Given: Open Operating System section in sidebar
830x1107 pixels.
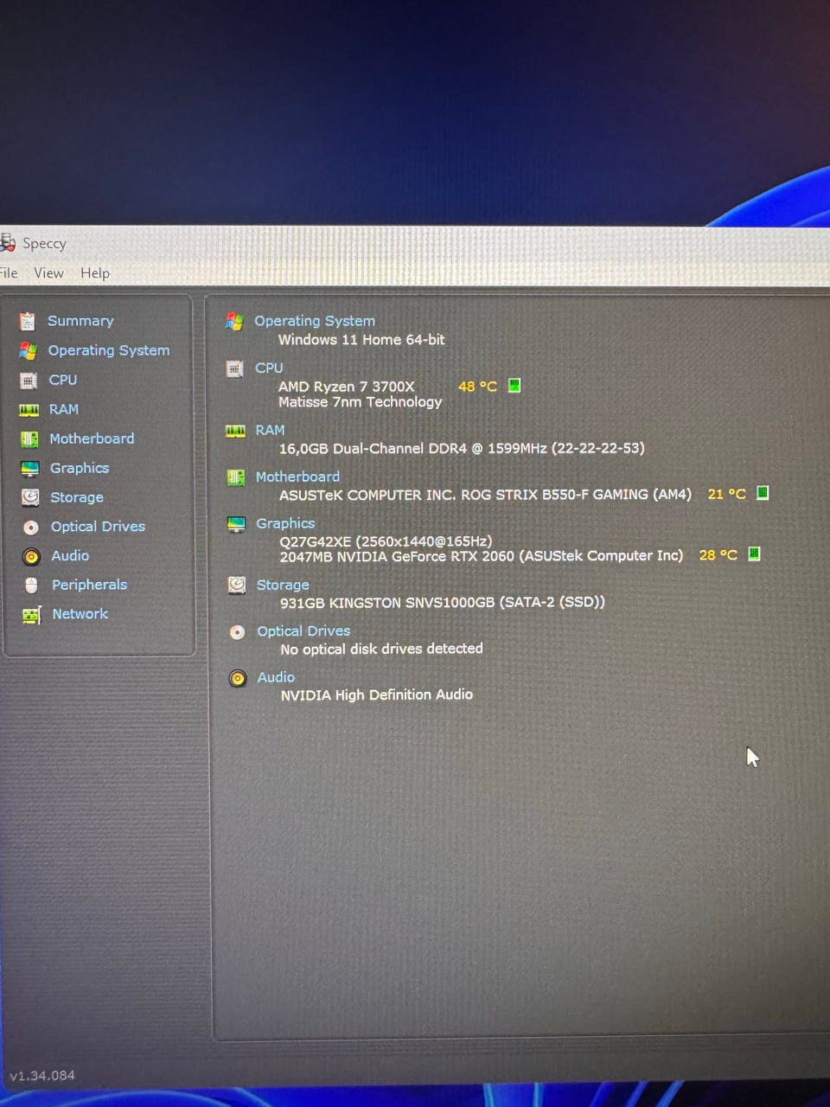Looking at the screenshot, I should (x=109, y=350).
